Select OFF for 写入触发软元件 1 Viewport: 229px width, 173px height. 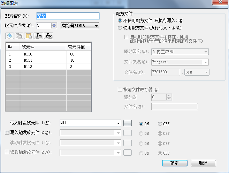(x=160, y=123)
